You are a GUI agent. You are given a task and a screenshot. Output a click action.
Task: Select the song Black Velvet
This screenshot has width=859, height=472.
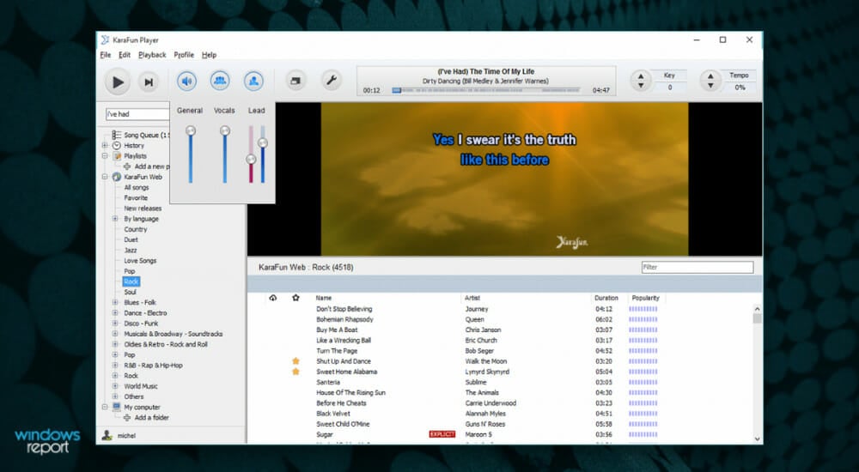tap(333, 414)
